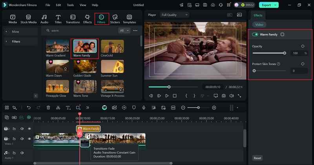Select the Vintage X-Process filter

[x=112, y=86]
